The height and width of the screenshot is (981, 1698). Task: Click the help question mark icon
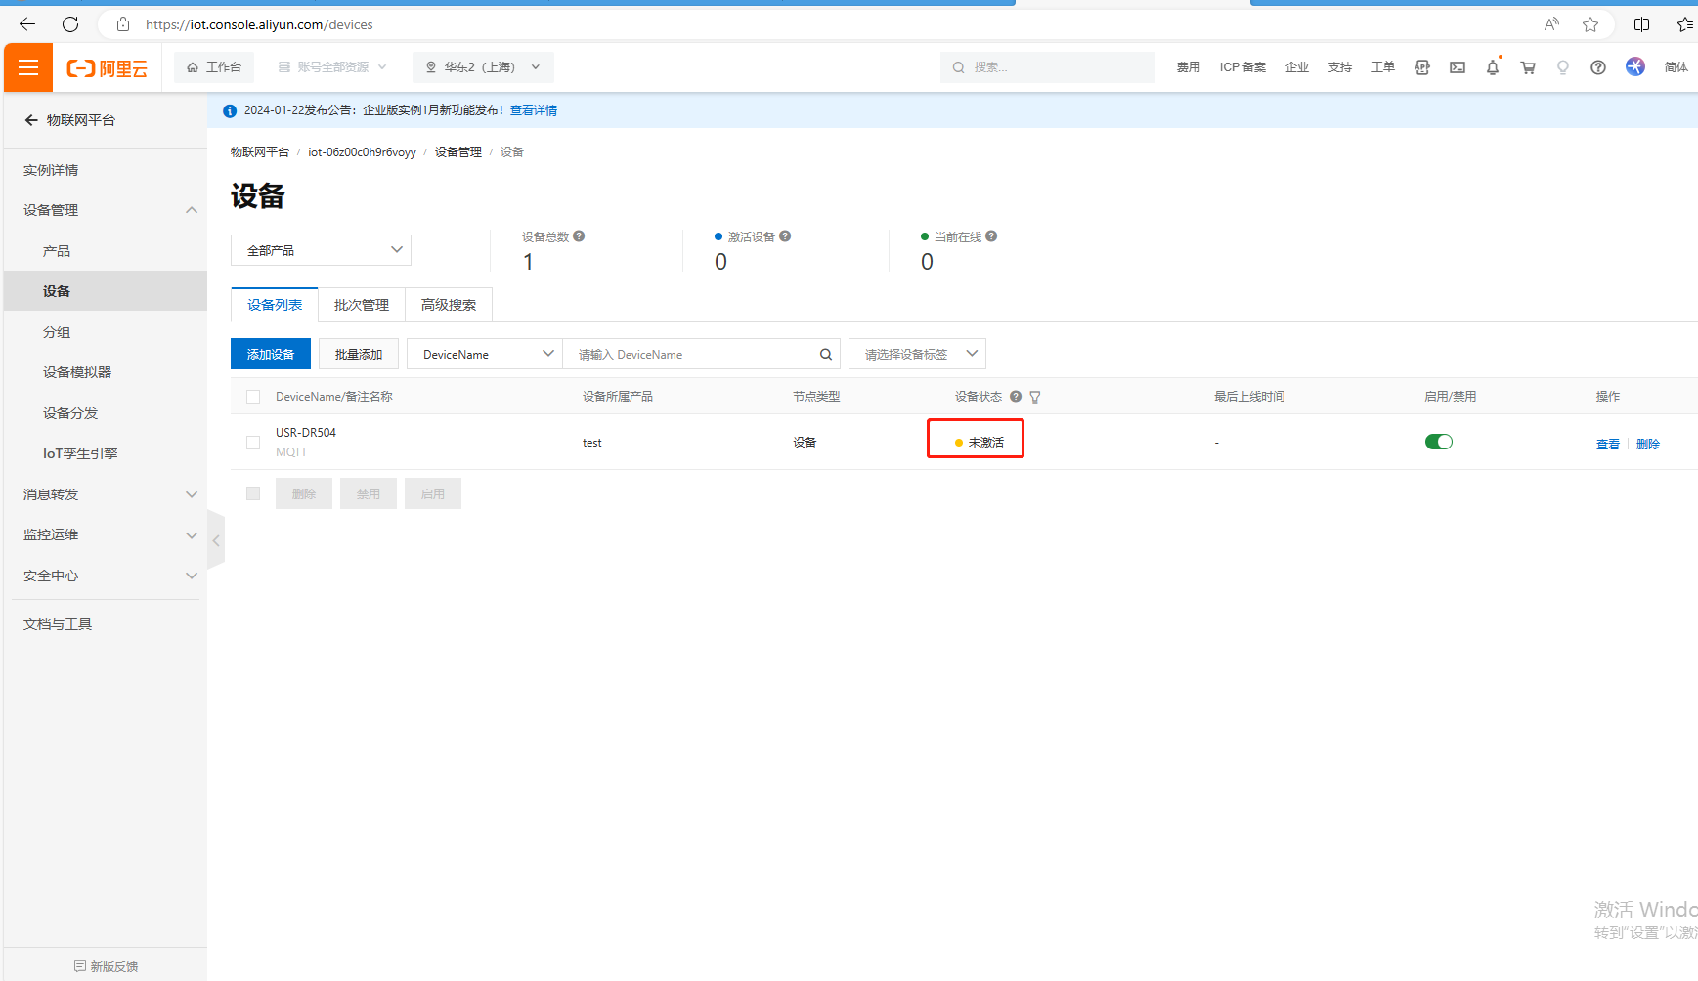1597,67
